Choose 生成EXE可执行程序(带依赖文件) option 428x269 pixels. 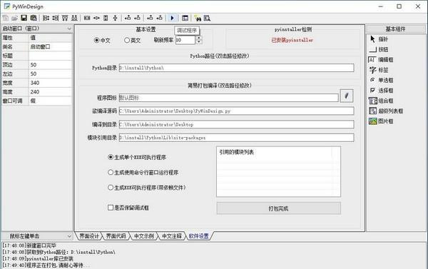tap(111, 188)
